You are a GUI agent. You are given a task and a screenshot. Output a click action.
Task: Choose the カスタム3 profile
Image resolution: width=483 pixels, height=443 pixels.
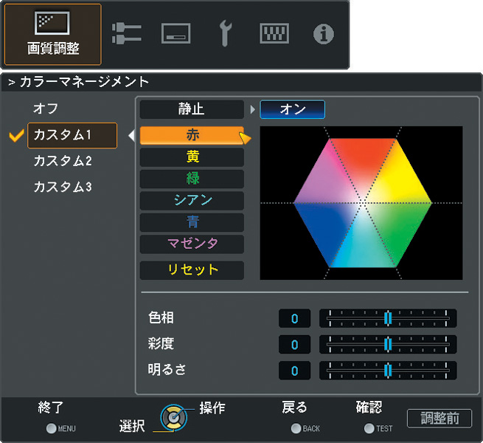pos(62,187)
